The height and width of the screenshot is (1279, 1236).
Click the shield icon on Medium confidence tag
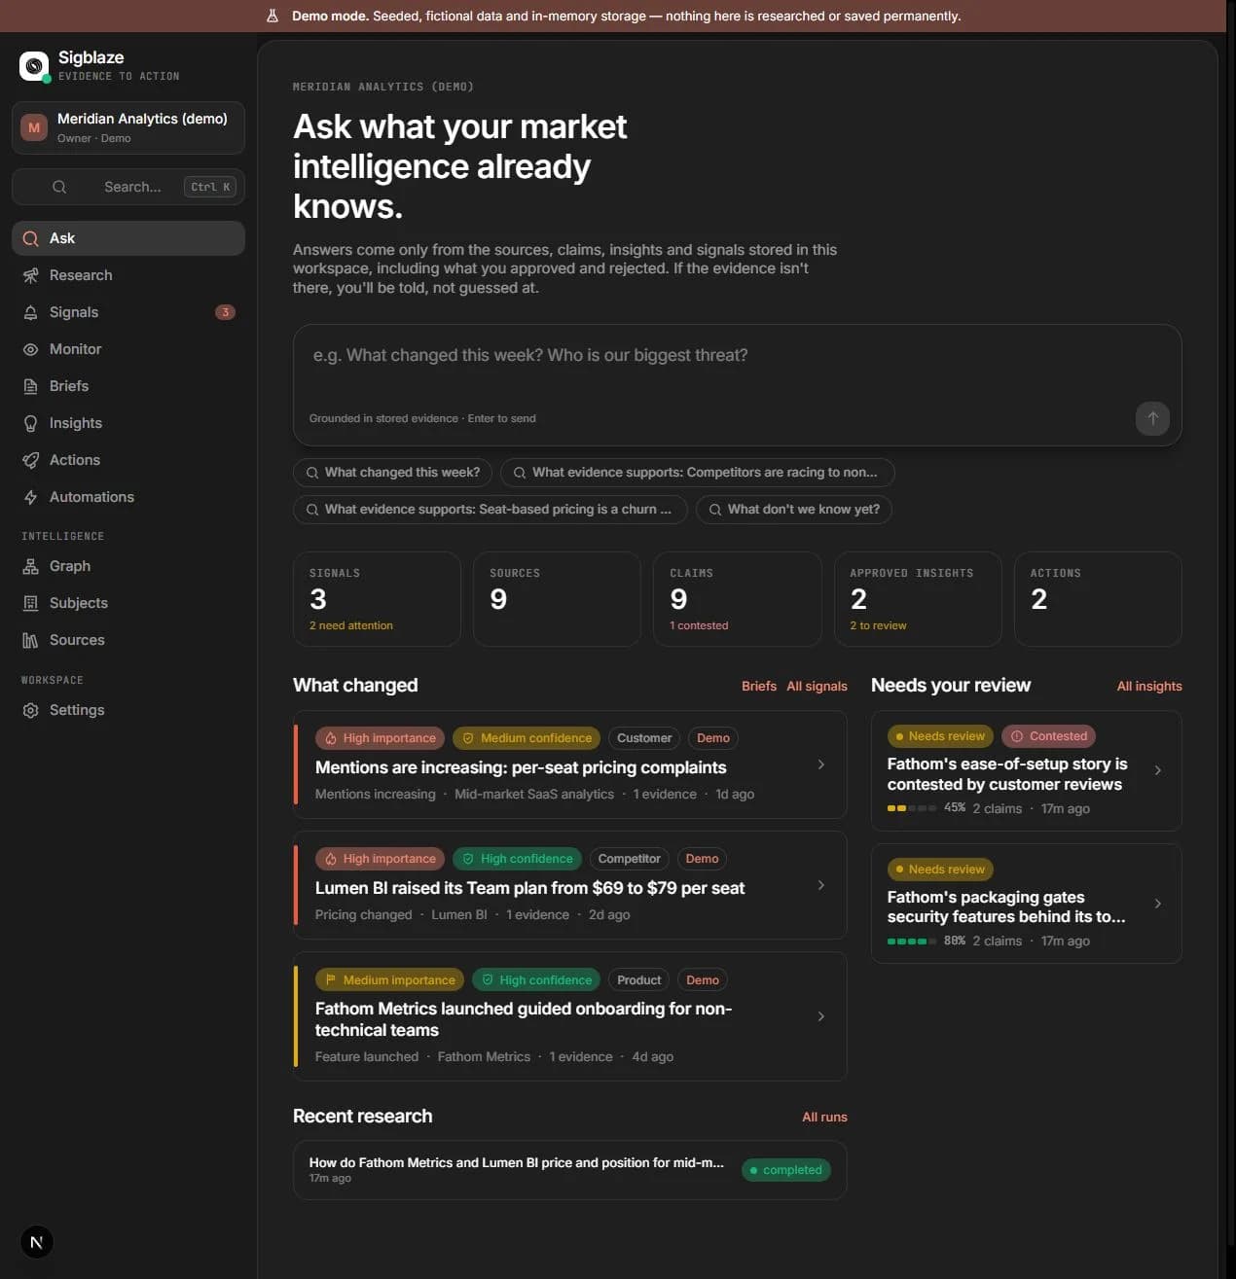[468, 738]
